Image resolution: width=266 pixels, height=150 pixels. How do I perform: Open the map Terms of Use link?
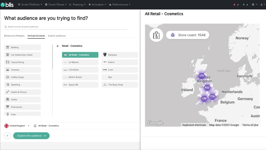[x=250, y=125]
